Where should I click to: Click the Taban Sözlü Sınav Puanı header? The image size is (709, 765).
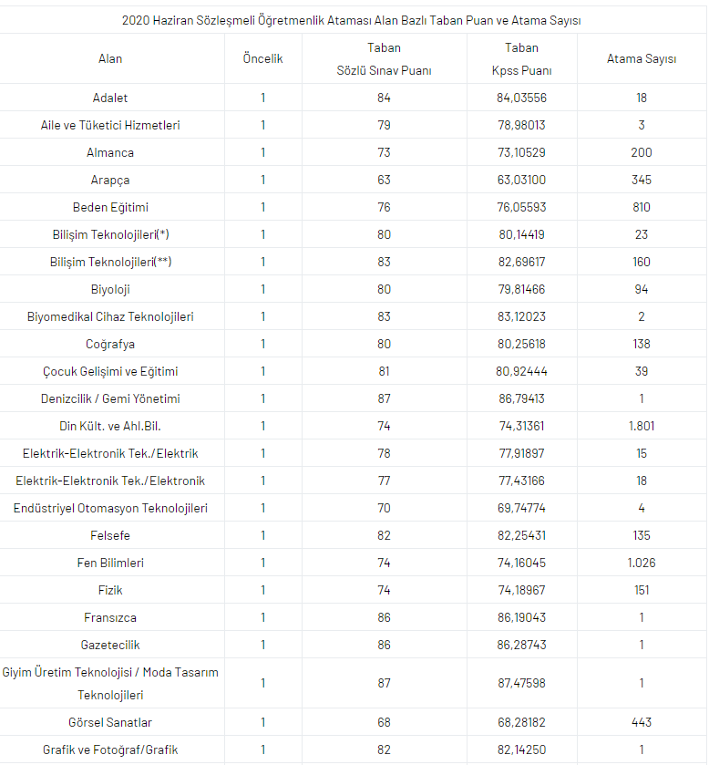click(x=384, y=58)
